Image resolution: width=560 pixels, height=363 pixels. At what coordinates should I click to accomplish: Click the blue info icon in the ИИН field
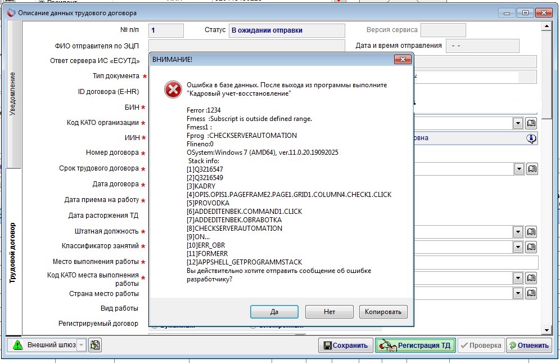[531, 138]
